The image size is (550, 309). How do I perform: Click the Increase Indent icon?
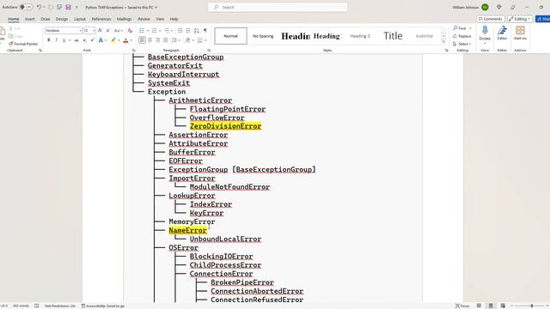188,31
